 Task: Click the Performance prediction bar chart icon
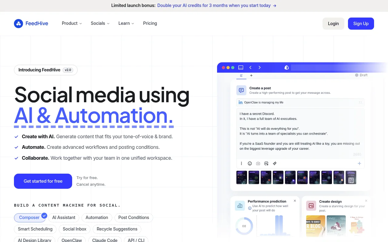pyautogui.click(x=240, y=206)
